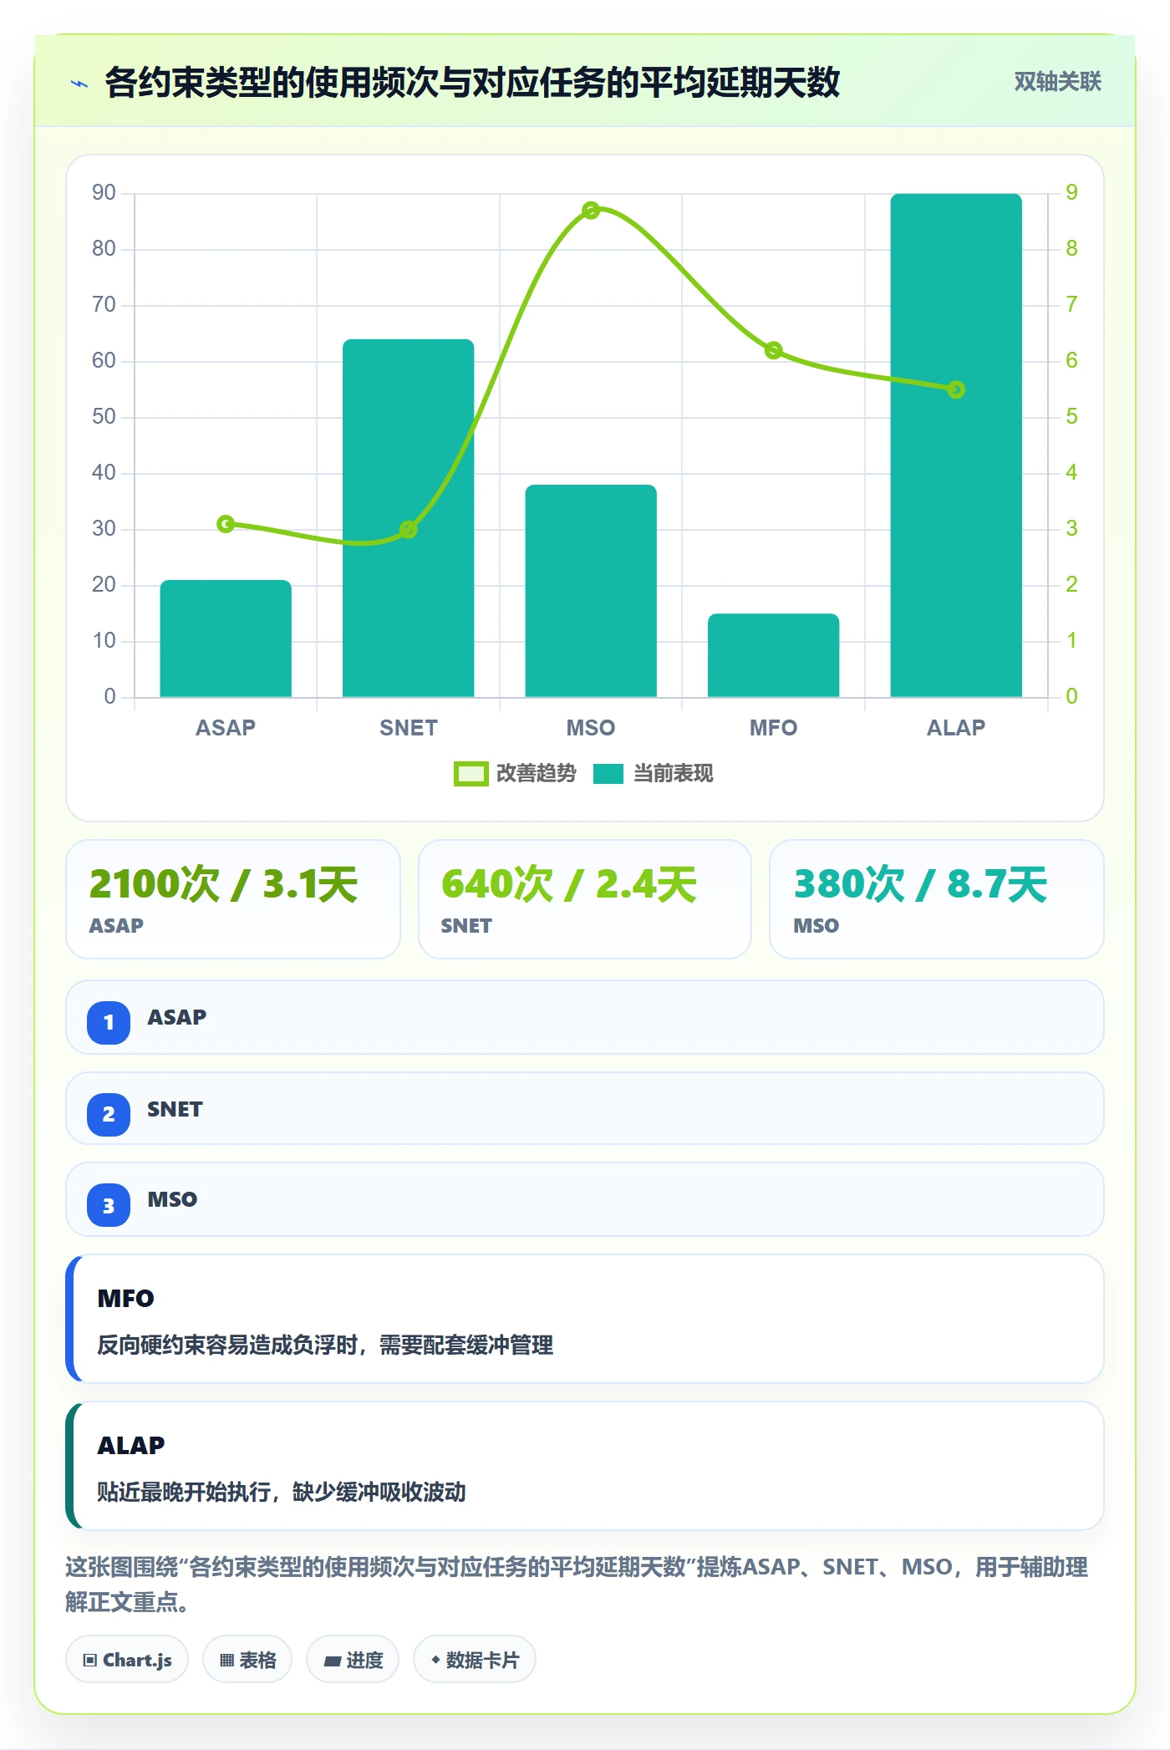Viewport: 1170px width, 1750px height.
Task: Click the 双轴关联 badge in the header
Action: click(x=1057, y=82)
